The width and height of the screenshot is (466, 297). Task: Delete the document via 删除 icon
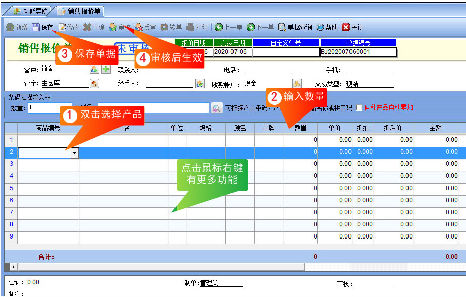point(87,27)
